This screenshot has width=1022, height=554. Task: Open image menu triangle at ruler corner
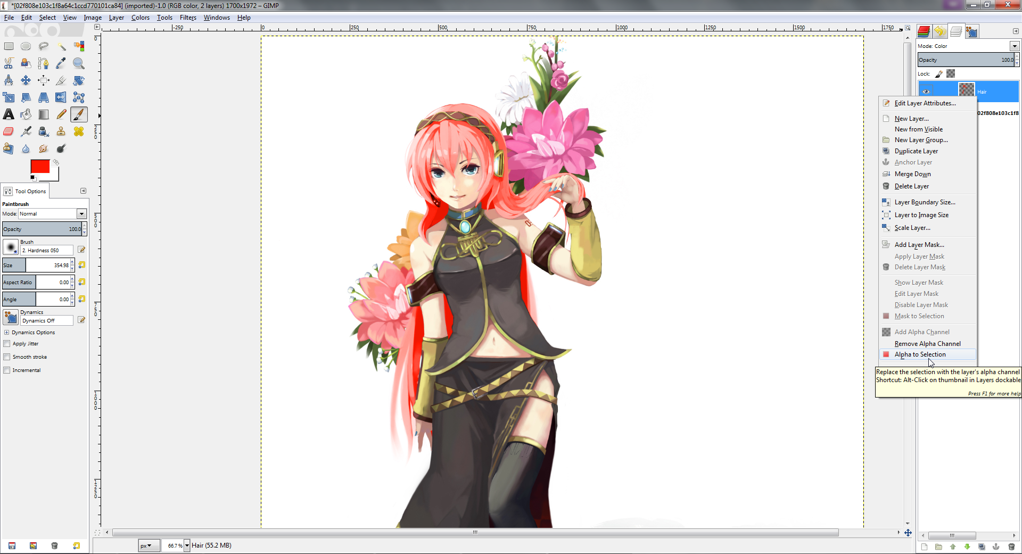click(97, 28)
